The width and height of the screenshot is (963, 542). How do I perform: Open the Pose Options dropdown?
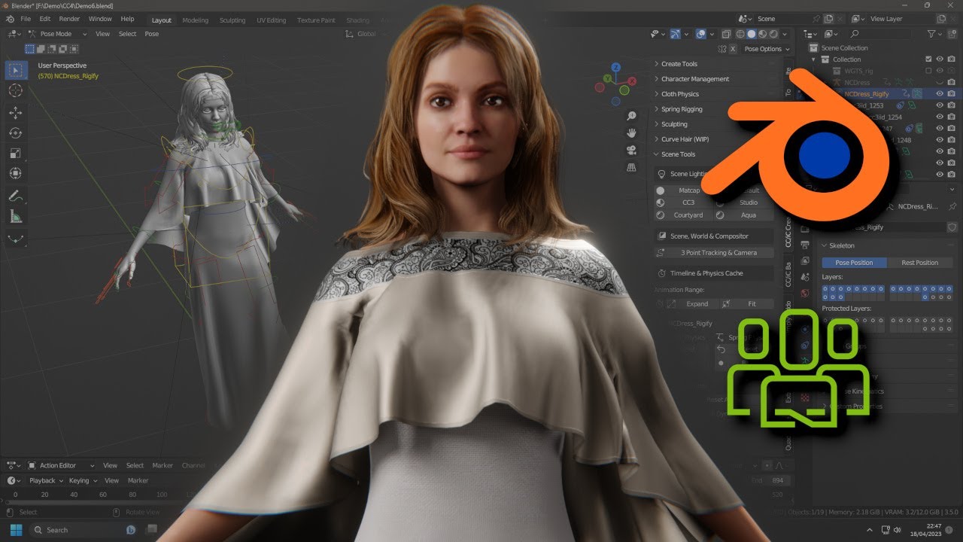pos(767,49)
